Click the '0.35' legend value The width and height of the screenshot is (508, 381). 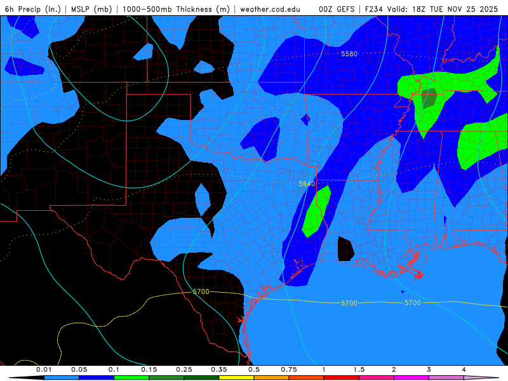[x=219, y=370]
